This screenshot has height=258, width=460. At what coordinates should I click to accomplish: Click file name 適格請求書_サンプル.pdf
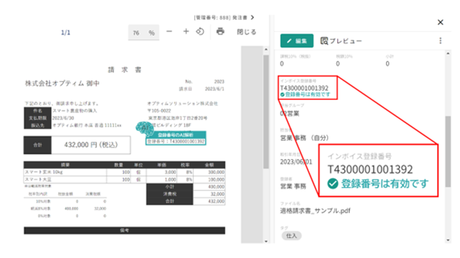coord(315,211)
